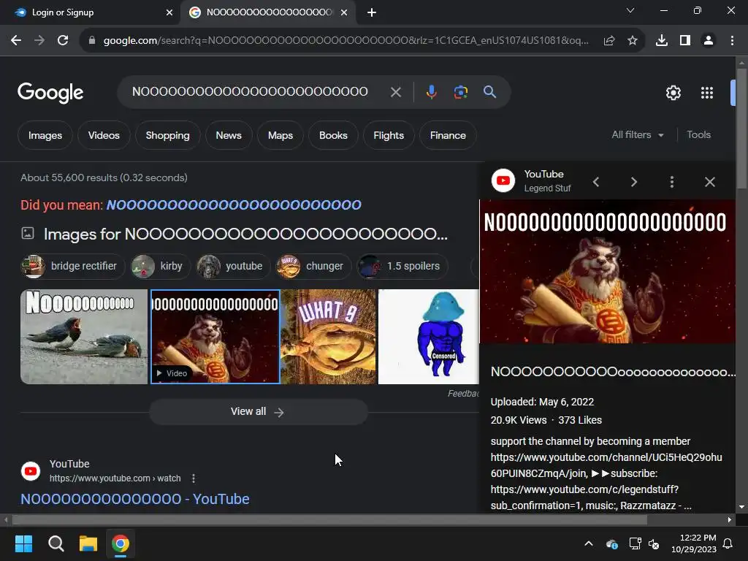Select the News filter
748x561 pixels.
[x=229, y=135]
